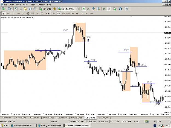
Task: Toggle Chart Shift icon
Action: click(x=109, y=9)
